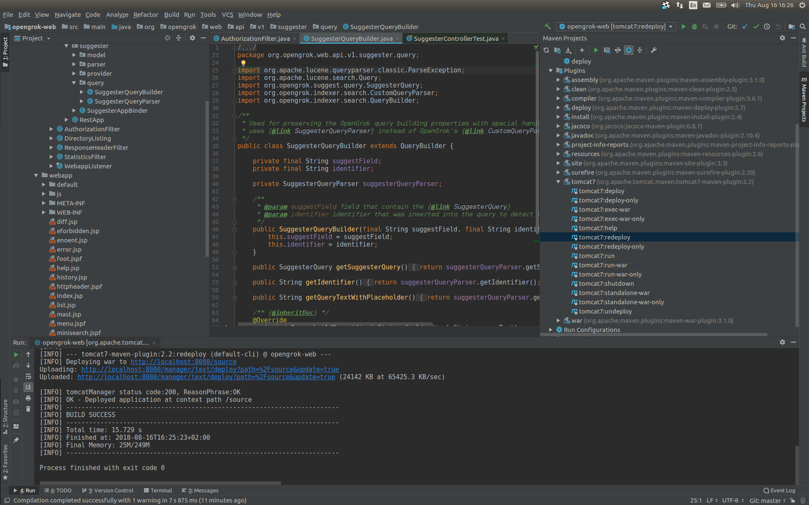
Task: Collapse the tomcat7 plugin node
Action: pyautogui.click(x=558, y=182)
